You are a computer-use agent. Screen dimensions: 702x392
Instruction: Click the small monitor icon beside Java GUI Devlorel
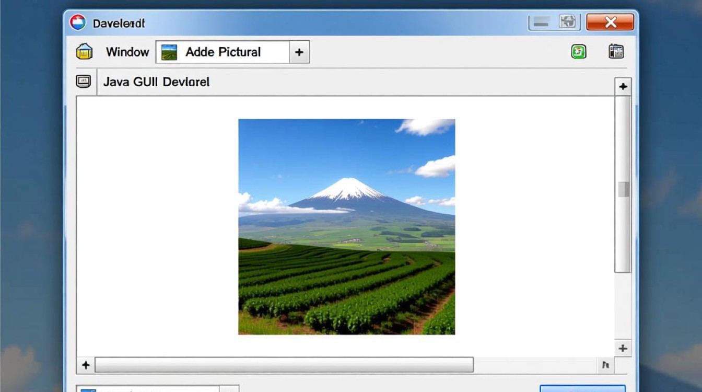tap(85, 81)
